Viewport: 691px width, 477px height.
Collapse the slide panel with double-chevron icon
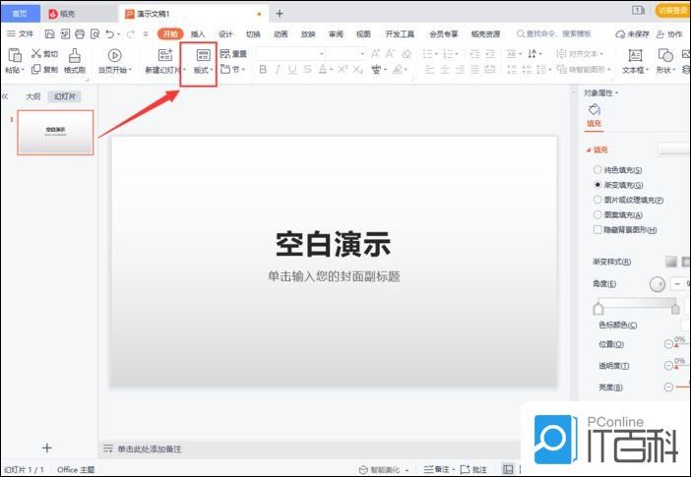[5, 96]
